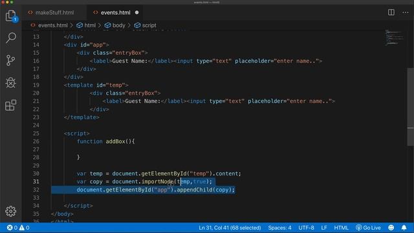
Task: Click Ln 31, Col 41 cursor position indicator
Action: point(230,227)
